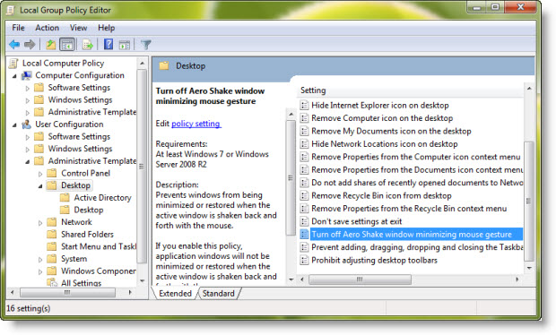The width and height of the screenshot is (556, 335).
Task: Select the System tree item
Action: click(x=74, y=259)
